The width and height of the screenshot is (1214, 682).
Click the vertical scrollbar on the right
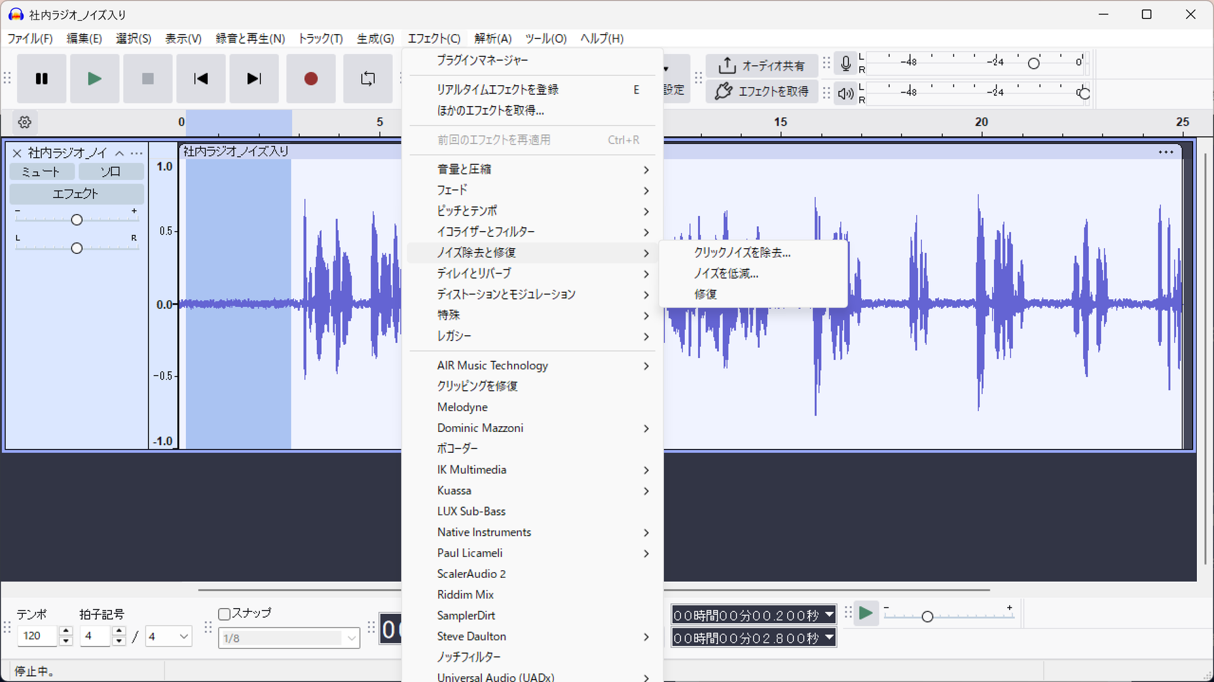pos(1205,359)
